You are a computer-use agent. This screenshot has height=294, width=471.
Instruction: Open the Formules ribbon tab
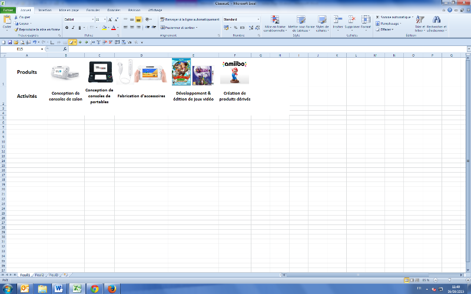93,10
